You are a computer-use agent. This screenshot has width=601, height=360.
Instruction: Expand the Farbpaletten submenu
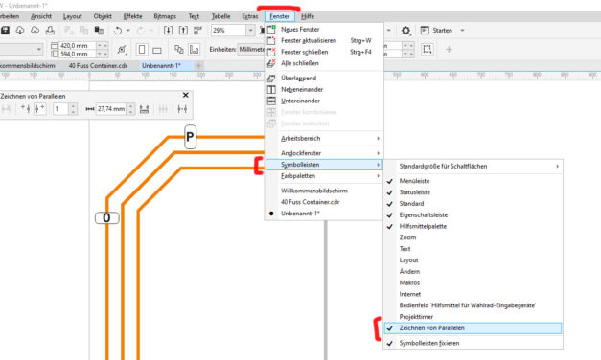tap(324, 176)
